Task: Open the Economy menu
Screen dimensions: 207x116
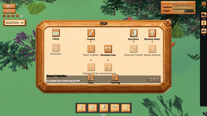Action: point(115,108)
